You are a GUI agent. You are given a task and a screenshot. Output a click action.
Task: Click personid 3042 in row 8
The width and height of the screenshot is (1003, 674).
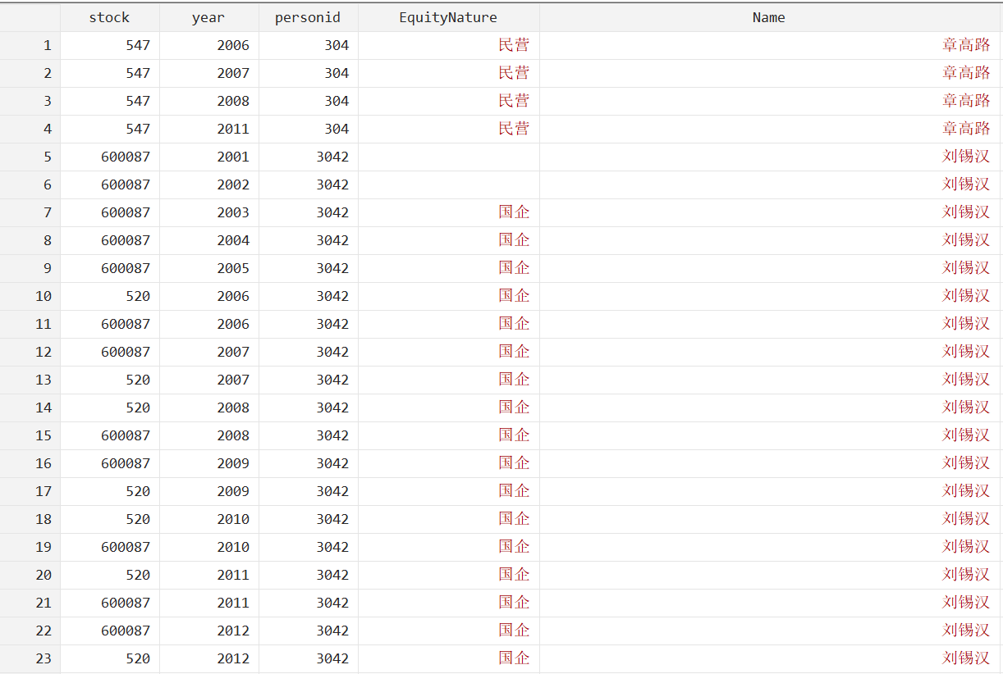(x=332, y=240)
